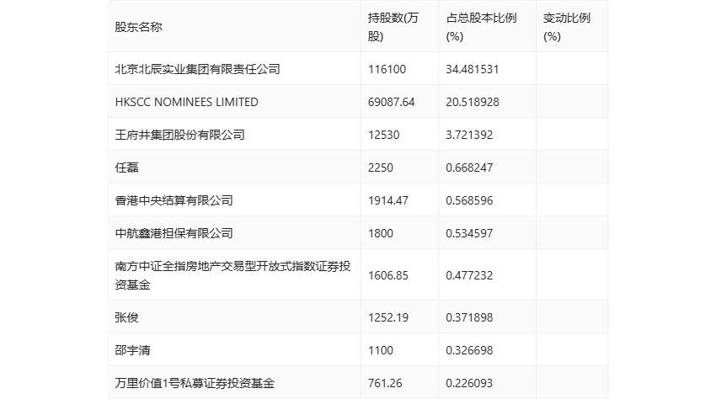The height and width of the screenshot is (399, 716).
Task: Select shareholder name 张俊
Action: 126,317
